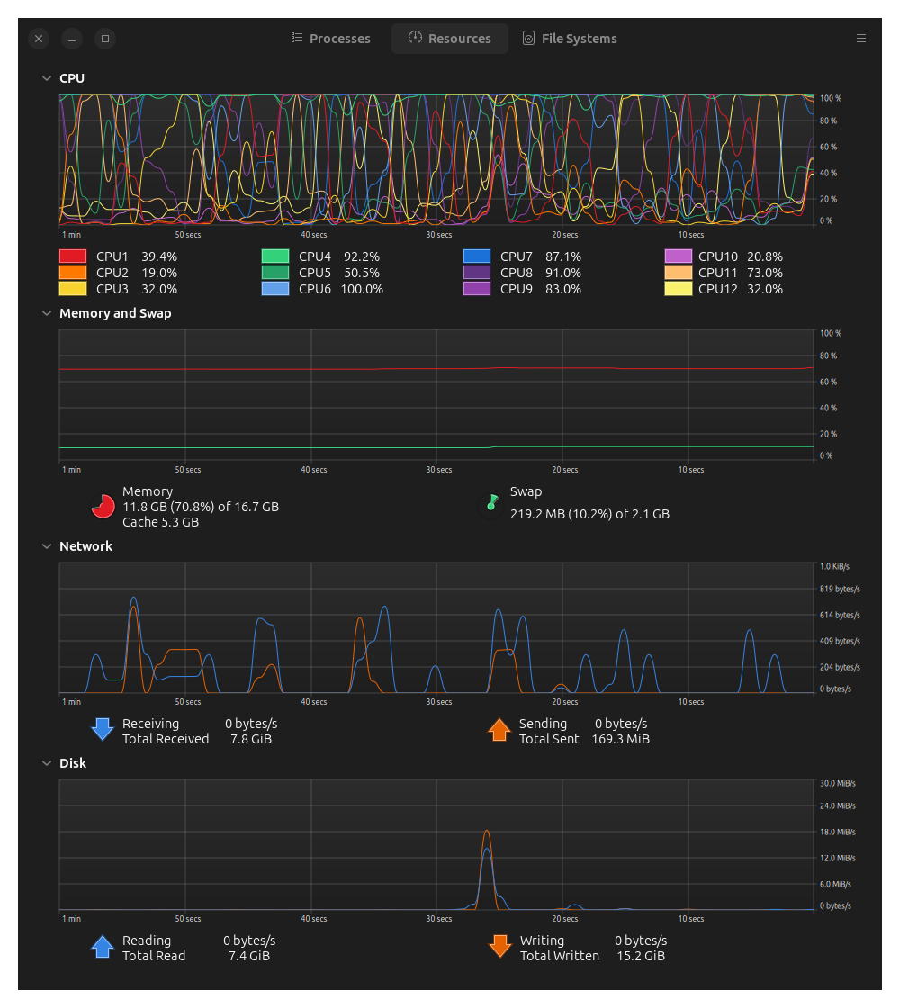Click the Swap usage pie icon
The width and height of the screenshot is (900, 1008).
[x=490, y=503]
